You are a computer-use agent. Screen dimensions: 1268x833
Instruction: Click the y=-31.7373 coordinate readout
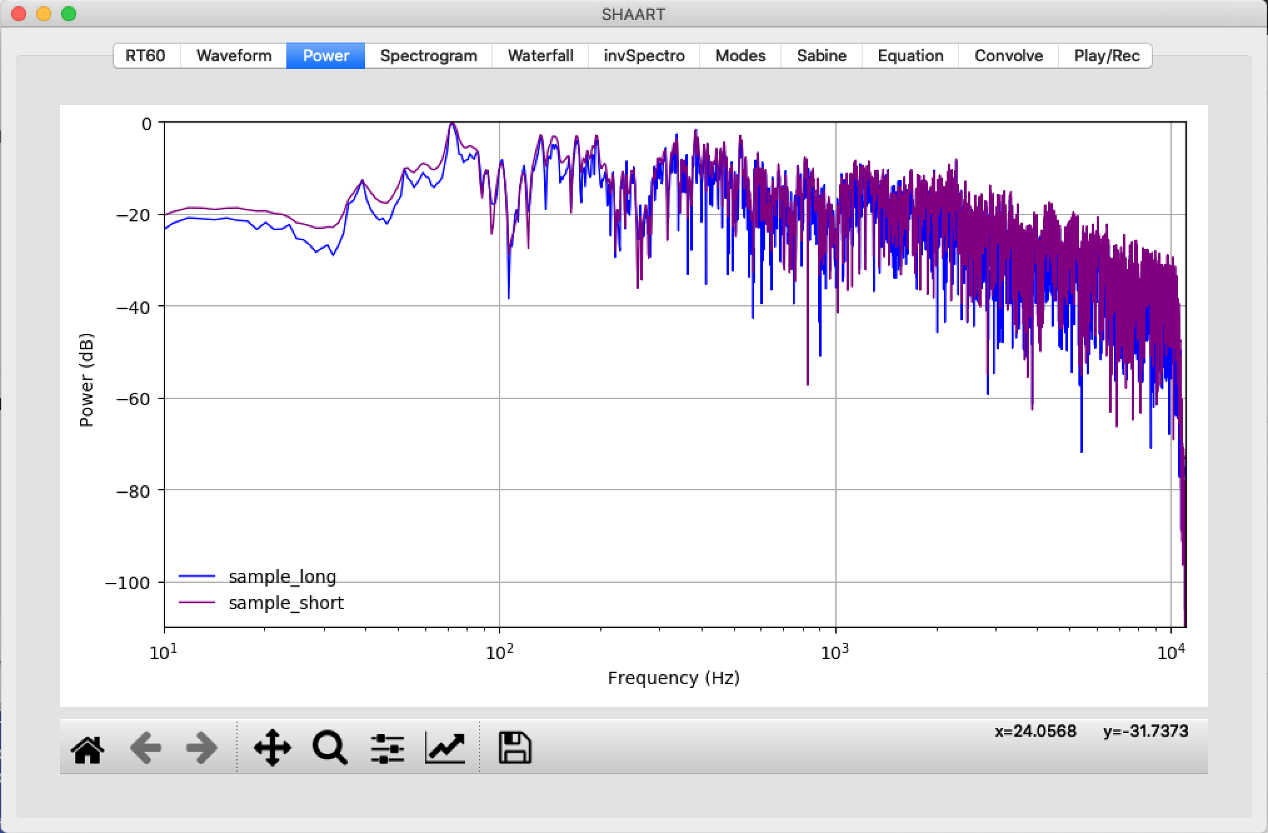1145,731
